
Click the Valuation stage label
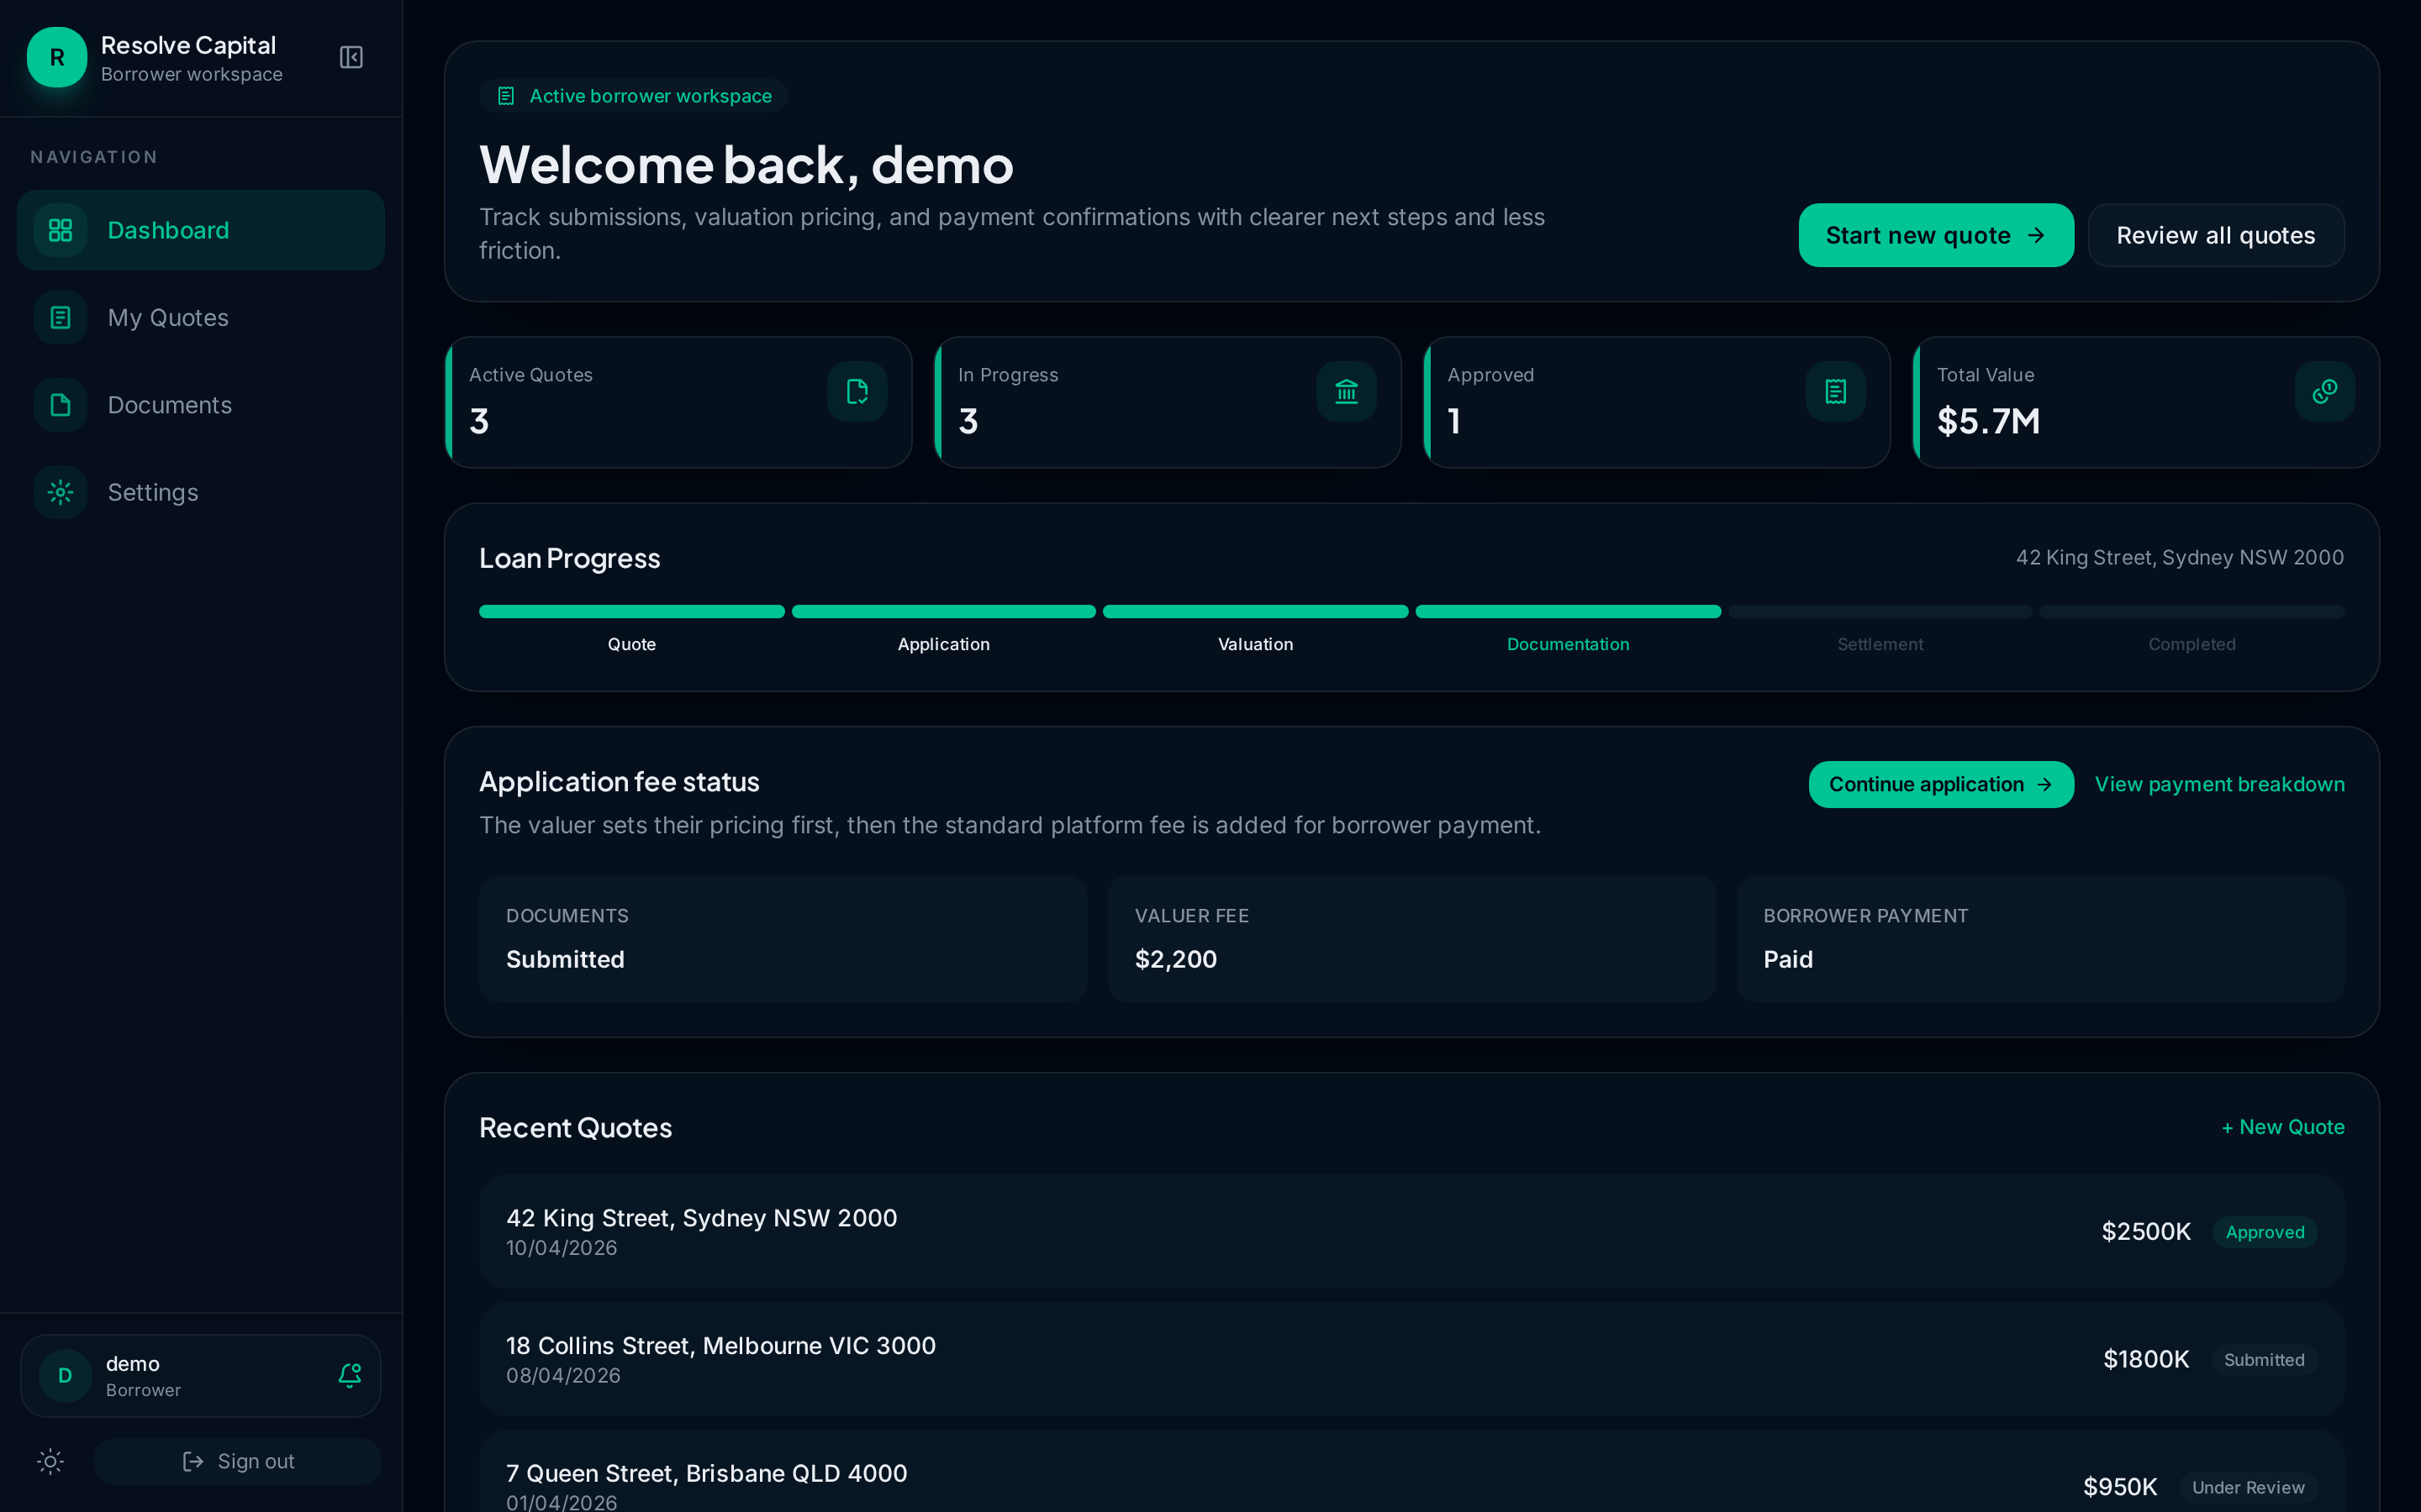tap(1256, 644)
